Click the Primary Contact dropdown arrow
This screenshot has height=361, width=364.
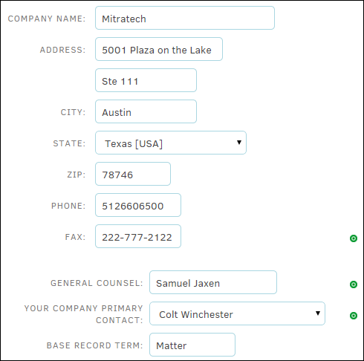[x=318, y=313]
